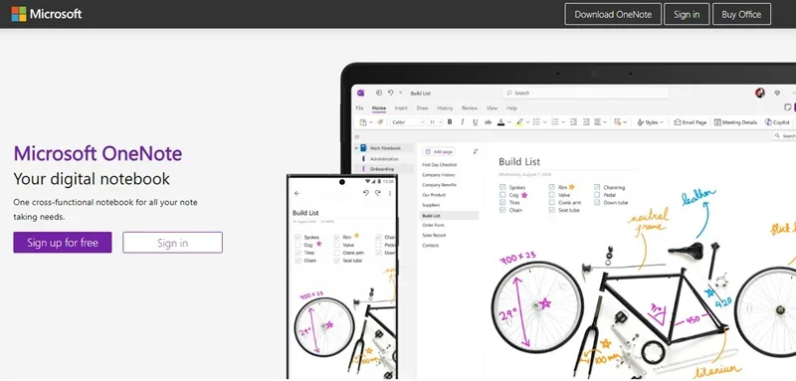Image resolution: width=796 pixels, height=381 pixels.
Task: Expand the Styles dropdown in the ribbon
Action: pyautogui.click(x=651, y=122)
